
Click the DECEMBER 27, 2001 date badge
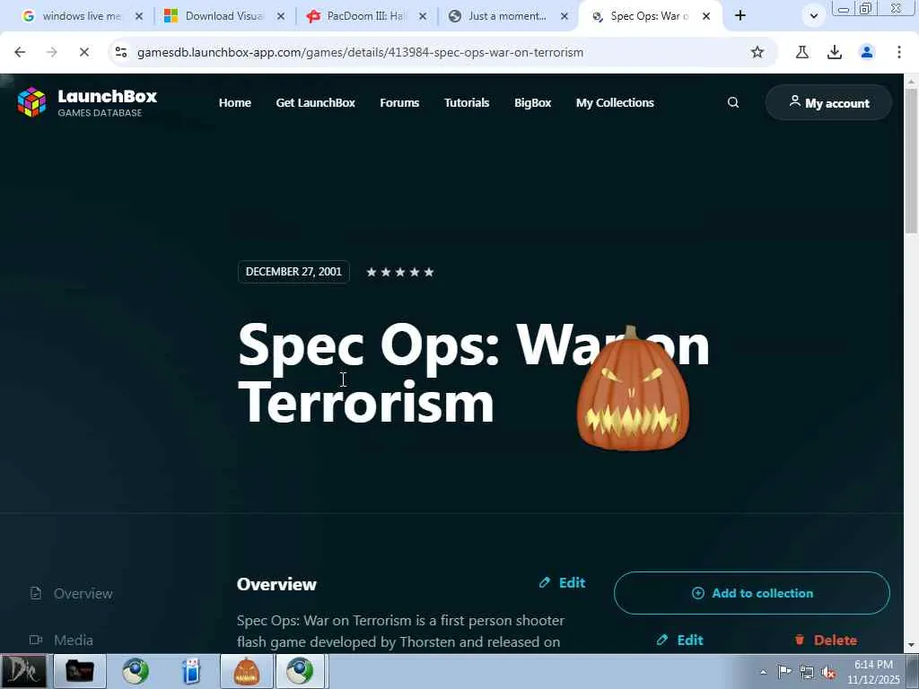tap(293, 272)
